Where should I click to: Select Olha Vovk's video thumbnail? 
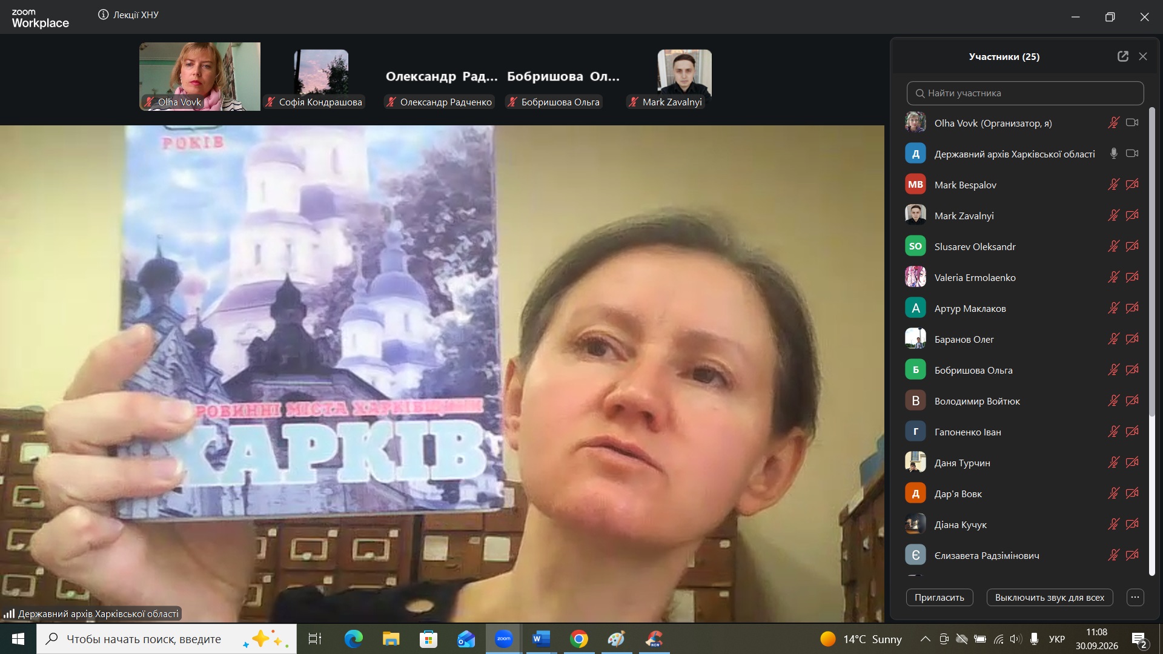tap(200, 76)
